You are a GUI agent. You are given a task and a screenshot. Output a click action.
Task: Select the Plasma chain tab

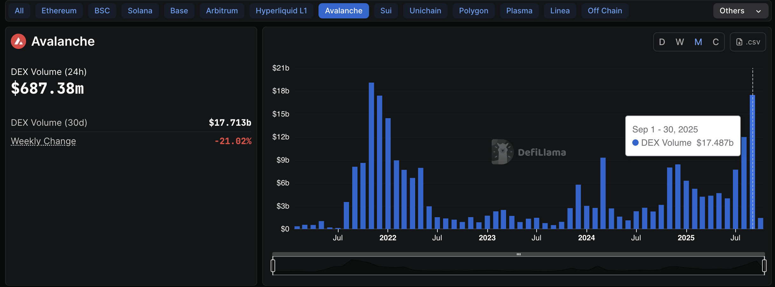coord(519,10)
